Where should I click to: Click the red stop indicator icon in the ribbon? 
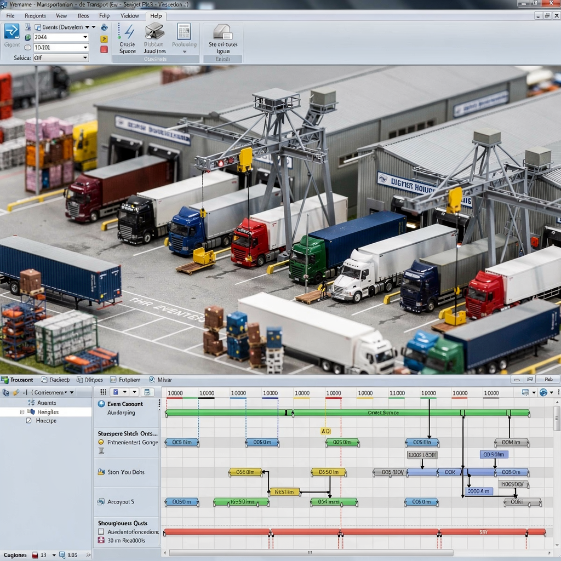(103, 49)
